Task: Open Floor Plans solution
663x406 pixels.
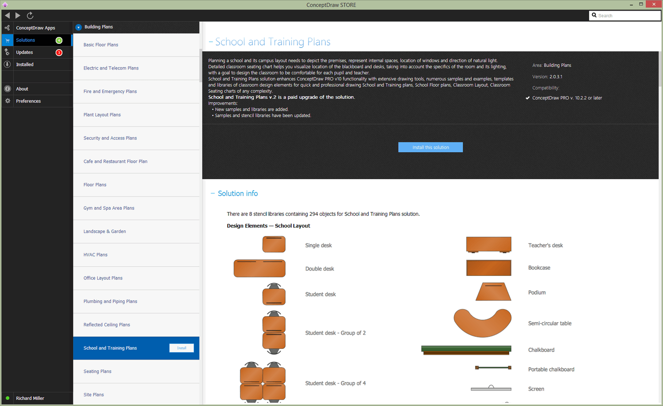Action: (x=136, y=185)
